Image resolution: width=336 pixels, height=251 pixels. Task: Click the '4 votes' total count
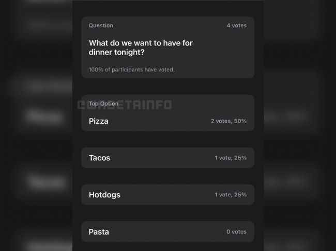[x=237, y=26]
